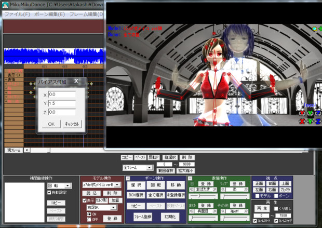Screen dimensions: 322x228
Task: Click the 現フレーム button below timeline
Action: [x=14, y=150]
